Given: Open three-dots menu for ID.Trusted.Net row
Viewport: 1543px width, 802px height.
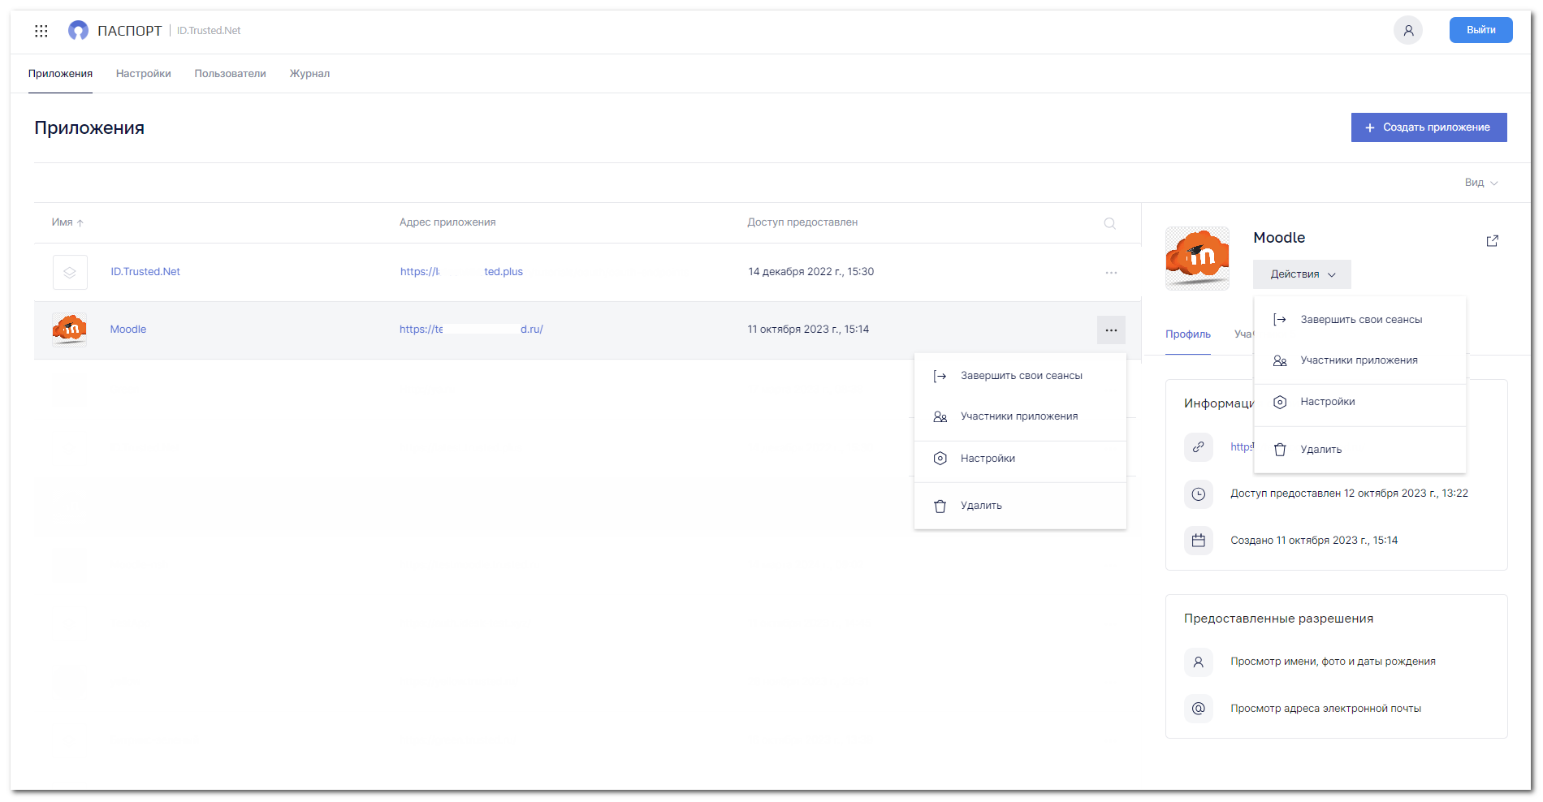Looking at the screenshot, I should pyautogui.click(x=1111, y=273).
